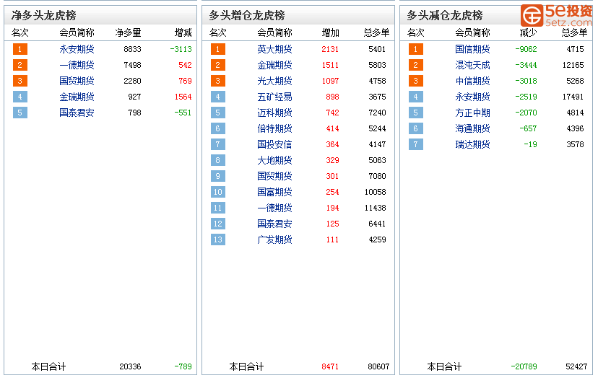Image resolution: width=598 pixels, height=378 pixels.
Task: Select the change value -3113
Action: (181, 49)
